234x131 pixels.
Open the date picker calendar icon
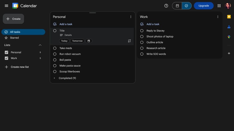pos(89,41)
